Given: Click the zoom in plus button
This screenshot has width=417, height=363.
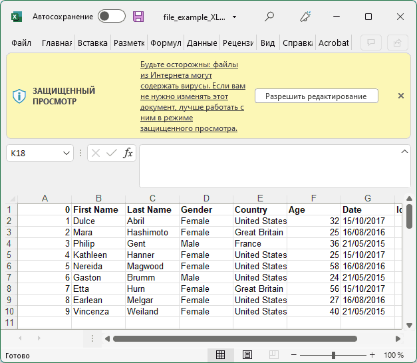Looking at the screenshot, I should coord(372,355).
